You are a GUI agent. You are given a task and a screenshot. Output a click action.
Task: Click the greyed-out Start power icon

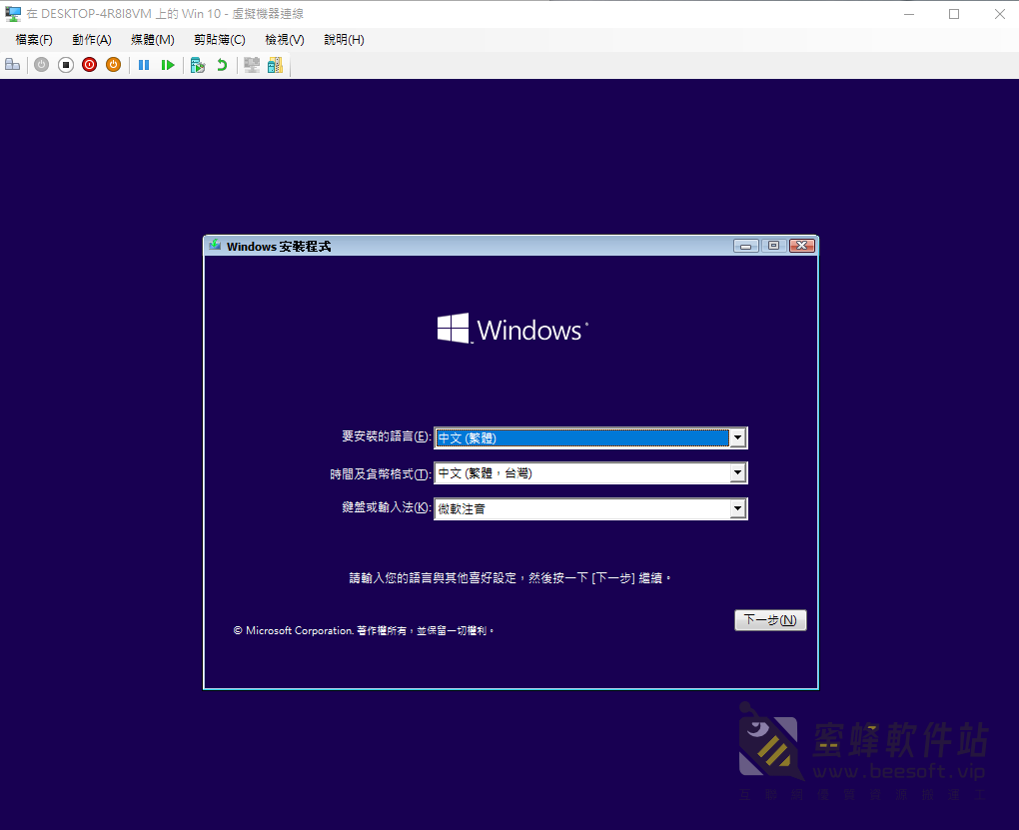click(42, 64)
